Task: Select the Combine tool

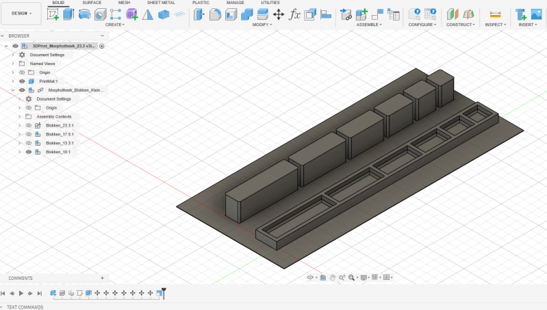Action: (247, 14)
